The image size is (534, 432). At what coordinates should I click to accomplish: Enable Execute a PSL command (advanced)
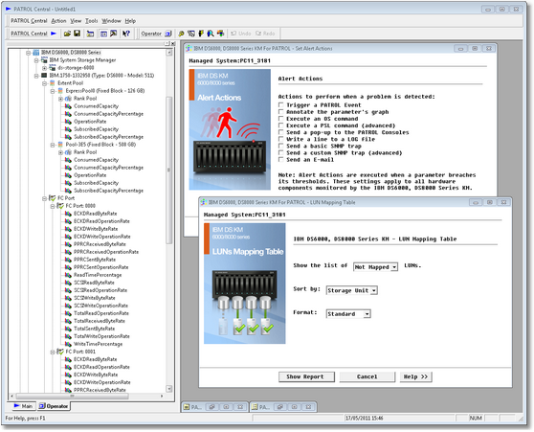click(x=280, y=125)
